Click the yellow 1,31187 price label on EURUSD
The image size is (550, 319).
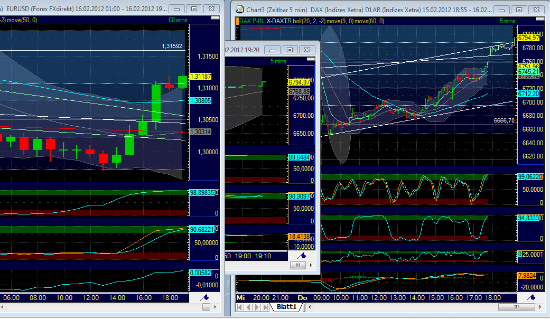(x=201, y=77)
